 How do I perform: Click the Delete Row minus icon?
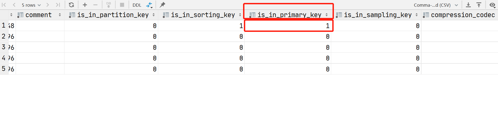click(95, 5)
